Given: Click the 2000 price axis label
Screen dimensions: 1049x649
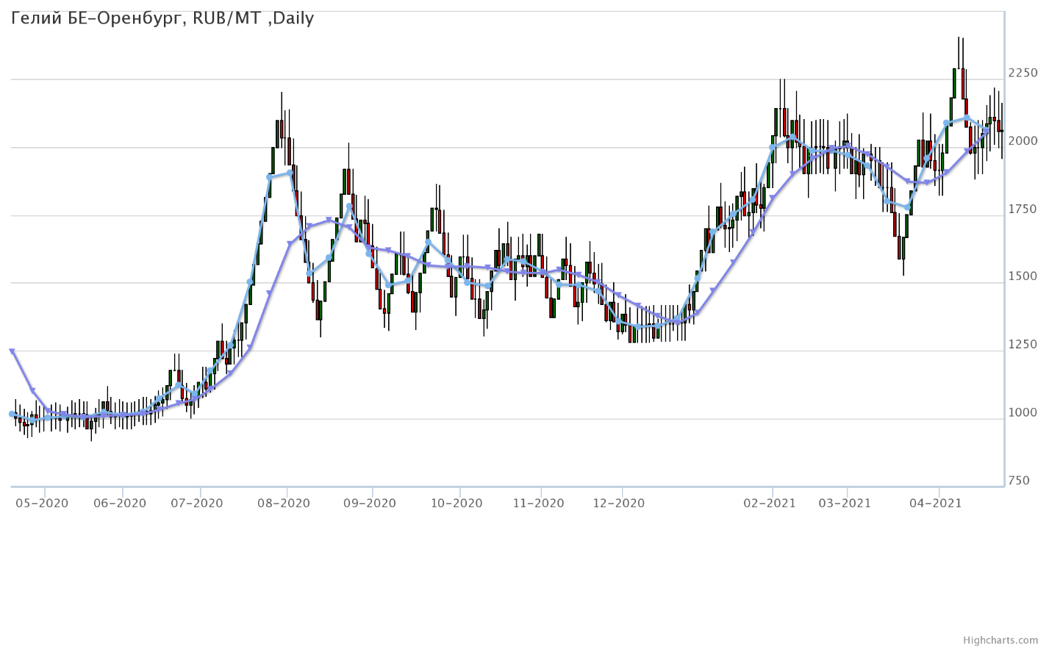Looking at the screenshot, I should click(x=1023, y=141).
